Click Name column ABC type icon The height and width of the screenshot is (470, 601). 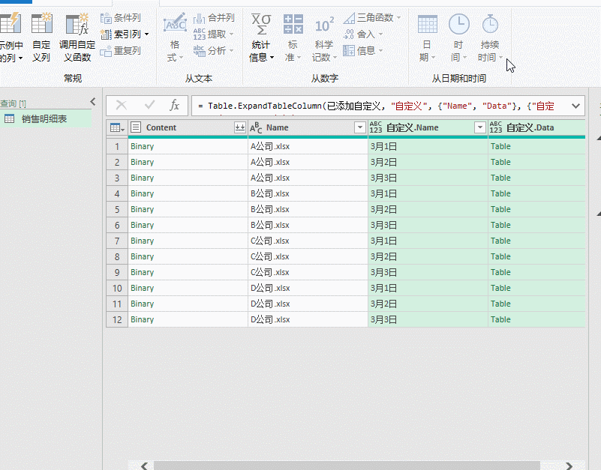(256, 127)
